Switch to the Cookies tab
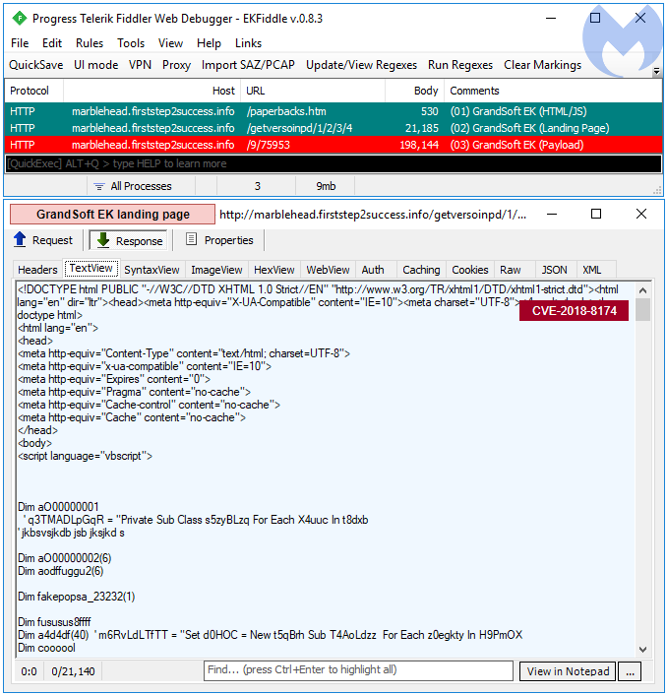The height and width of the screenshot is (695, 667). (x=470, y=270)
